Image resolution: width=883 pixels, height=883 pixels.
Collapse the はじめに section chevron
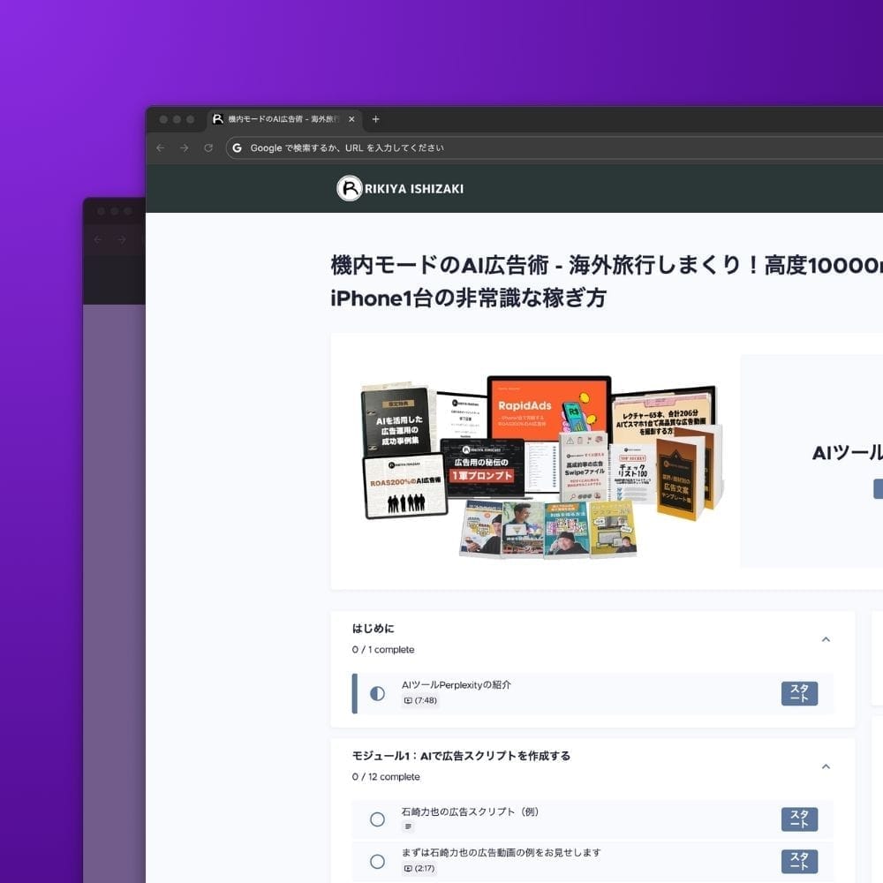pyautogui.click(x=826, y=639)
